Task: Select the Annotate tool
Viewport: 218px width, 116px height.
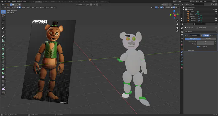Action: pos(3,37)
